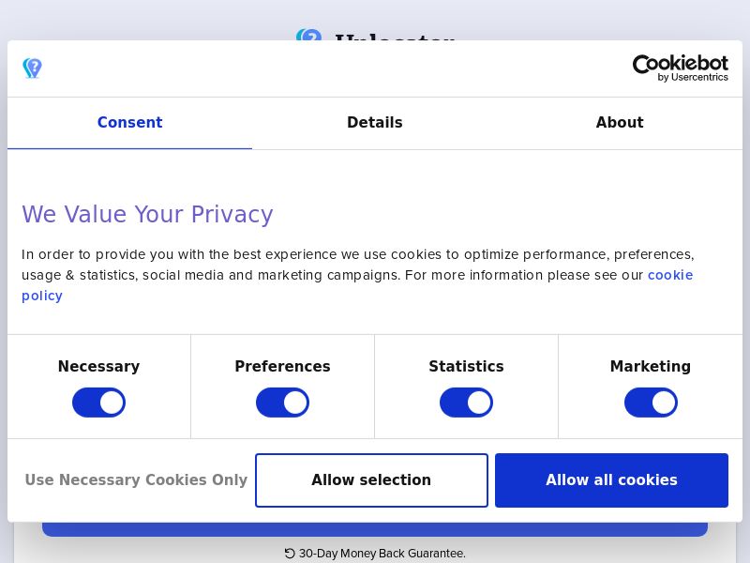Click the 30-Day Money Back Guarantee text
Viewport: 750px width, 563px height.
tap(382, 554)
